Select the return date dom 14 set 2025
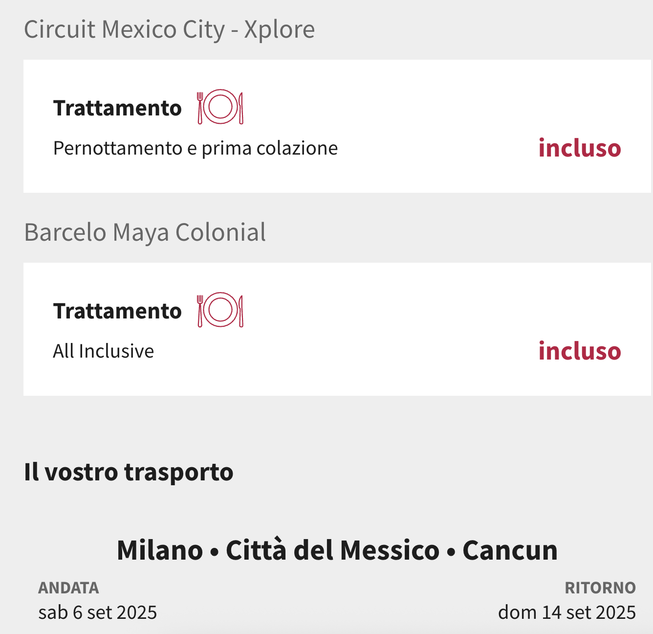The image size is (653, 634). [x=567, y=612]
